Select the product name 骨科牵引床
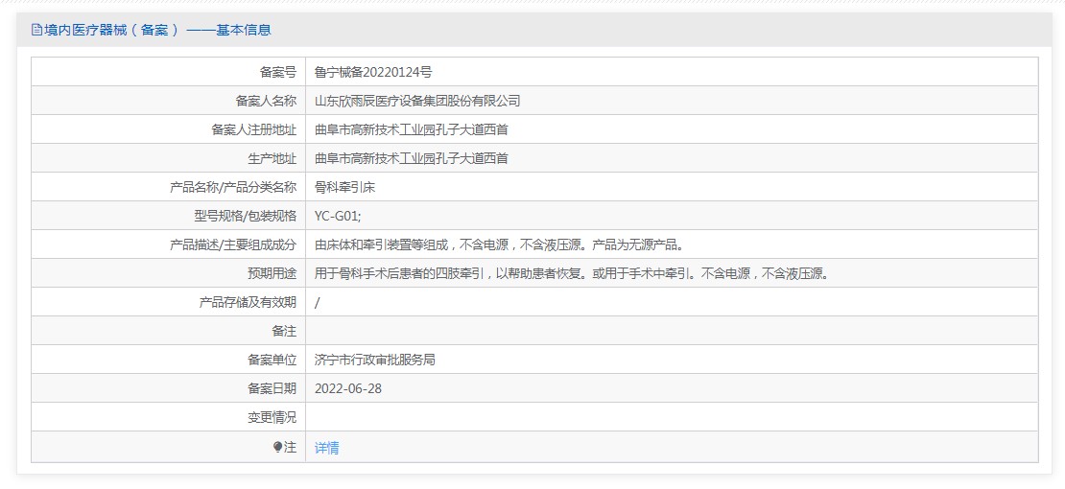 tap(344, 187)
